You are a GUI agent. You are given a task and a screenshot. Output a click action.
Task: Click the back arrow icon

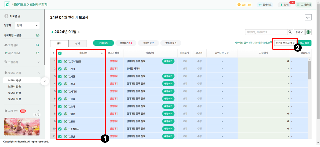[308, 18]
